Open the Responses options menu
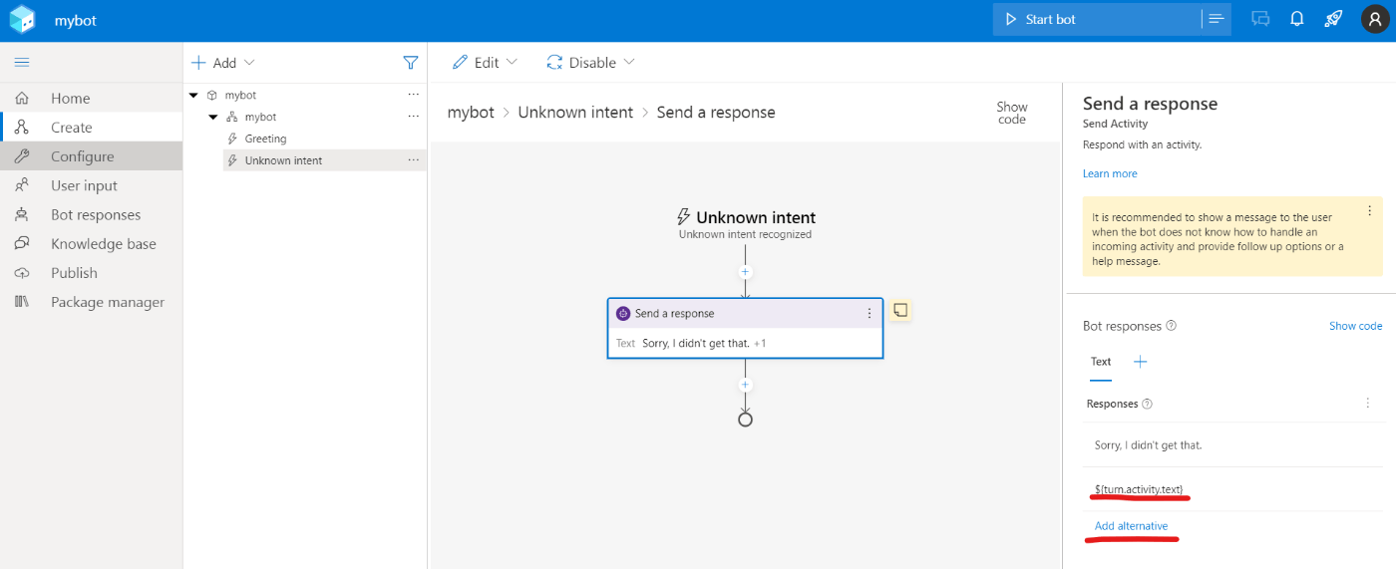 click(1367, 404)
